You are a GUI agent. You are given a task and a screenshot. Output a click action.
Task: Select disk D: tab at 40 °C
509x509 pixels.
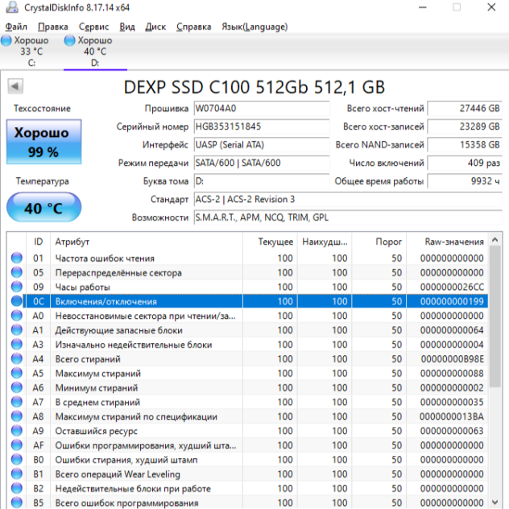tap(95, 52)
